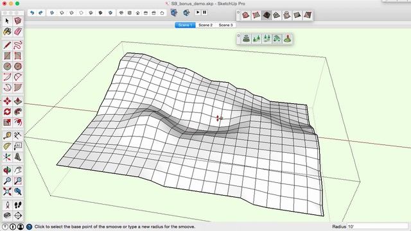
Task: Select the arrow Select tool
Action: coord(7,21)
